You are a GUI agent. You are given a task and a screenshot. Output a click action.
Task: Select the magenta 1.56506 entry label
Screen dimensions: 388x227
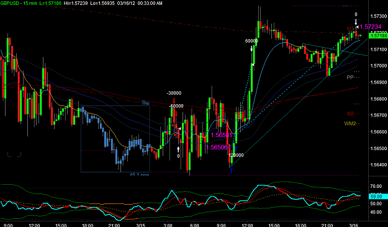coord(217,148)
